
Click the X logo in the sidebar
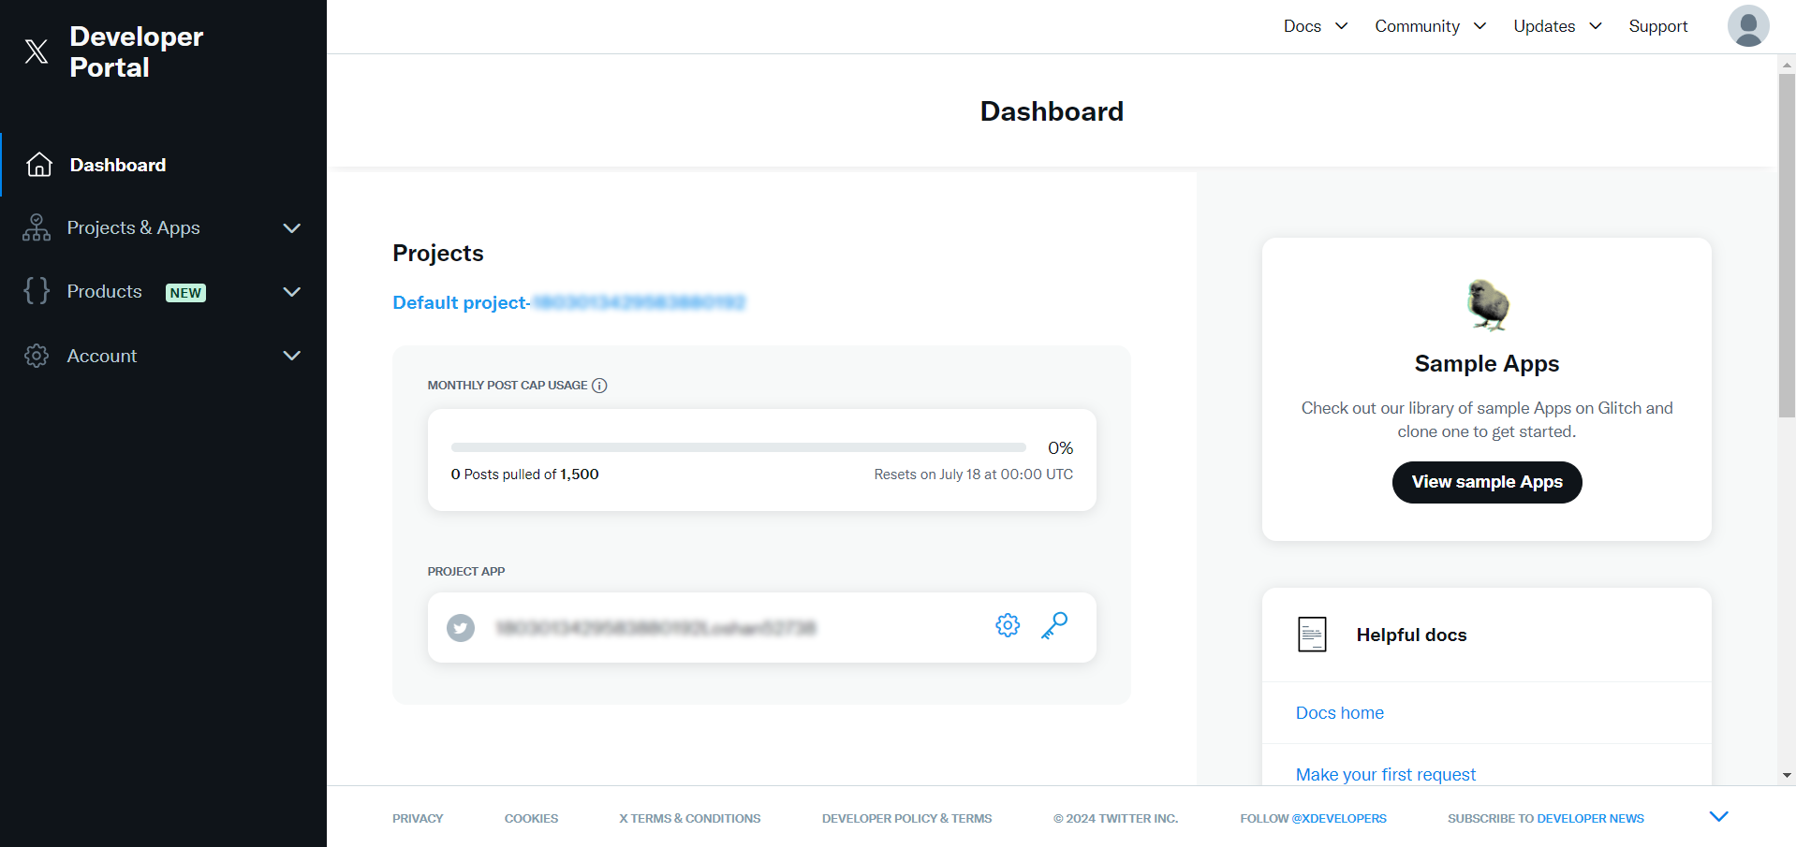point(37,51)
